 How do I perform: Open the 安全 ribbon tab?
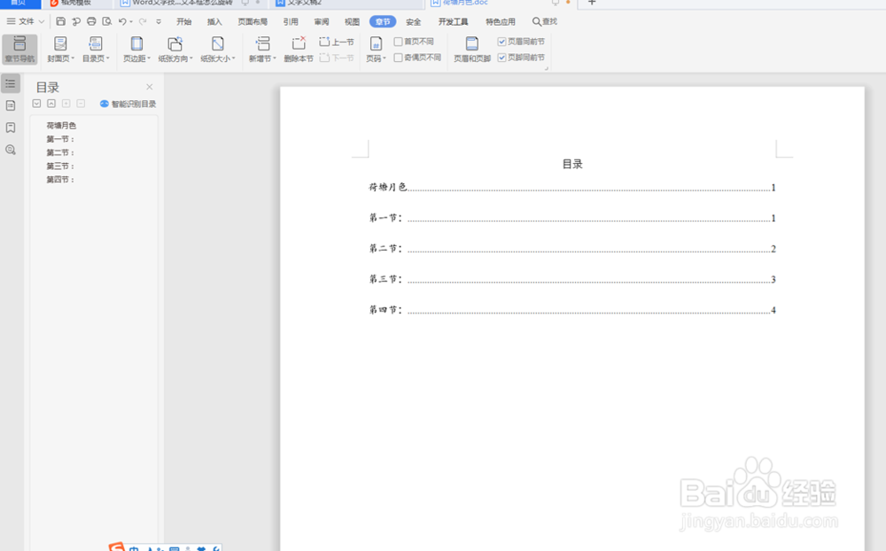point(414,21)
